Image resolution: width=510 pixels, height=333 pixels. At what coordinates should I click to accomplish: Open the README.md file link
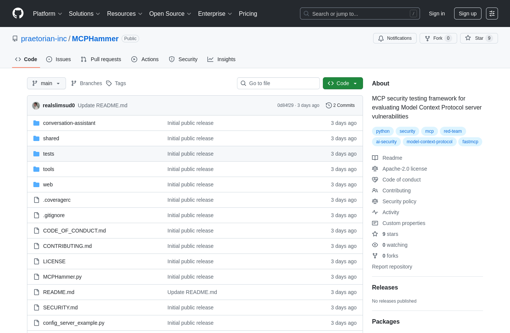click(58, 292)
